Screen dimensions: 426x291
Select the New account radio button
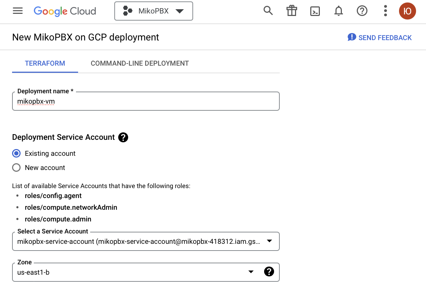point(16,168)
